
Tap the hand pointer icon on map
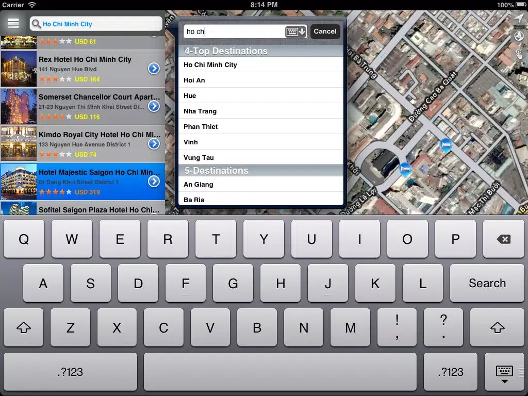[x=519, y=53]
